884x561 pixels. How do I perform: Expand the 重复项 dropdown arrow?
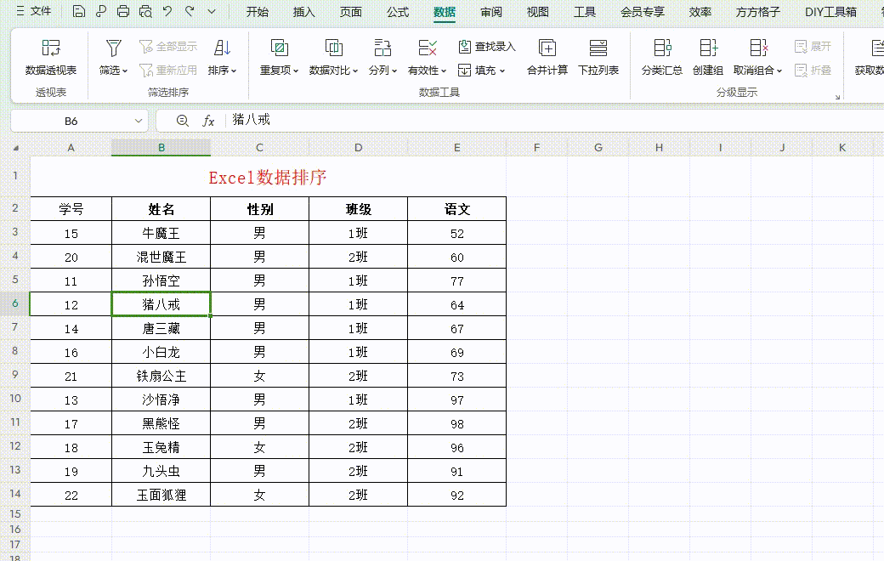tap(296, 71)
